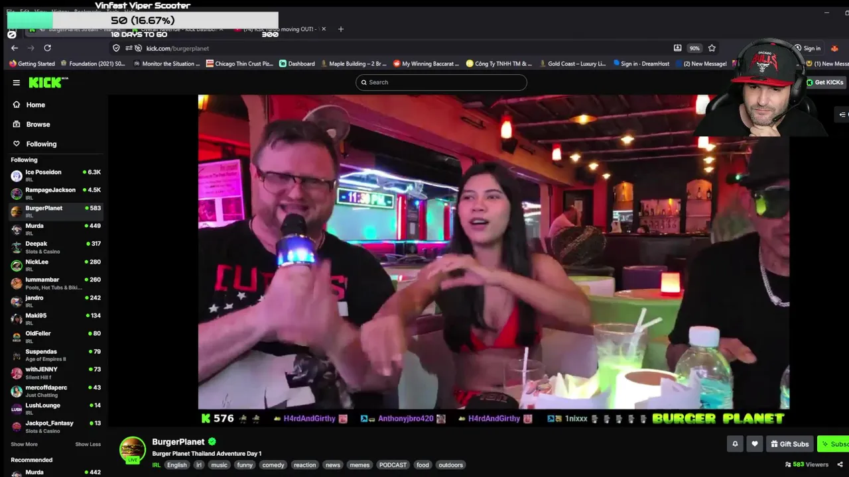Open withJENNY's channel in the sidebar

pos(56,373)
